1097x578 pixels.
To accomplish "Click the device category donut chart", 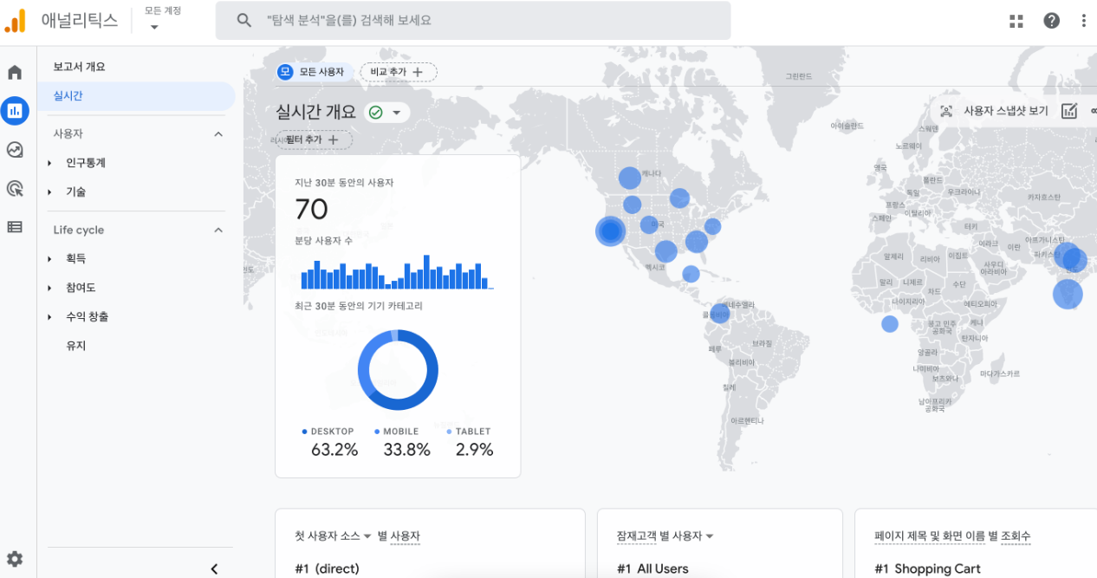I will 398,371.
